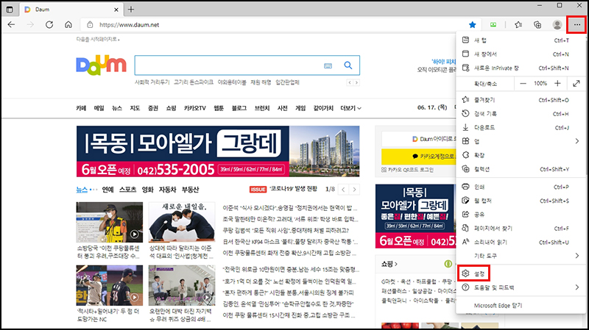Open the 쇼핑 navigation link
589x330 pixels.
click(x=171, y=108)
